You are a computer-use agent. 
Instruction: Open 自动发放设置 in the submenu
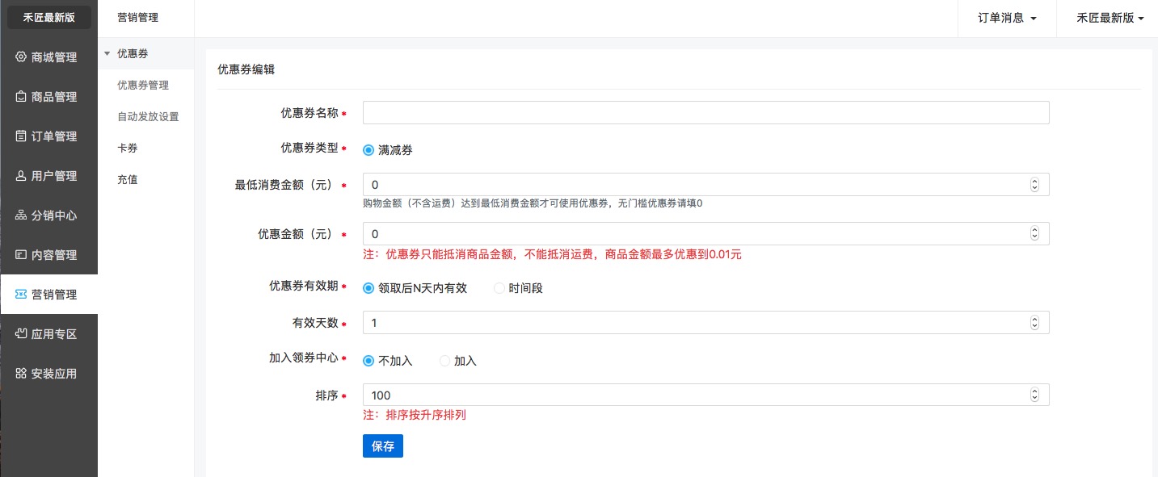pyautogui.click(x=148, y=116)
